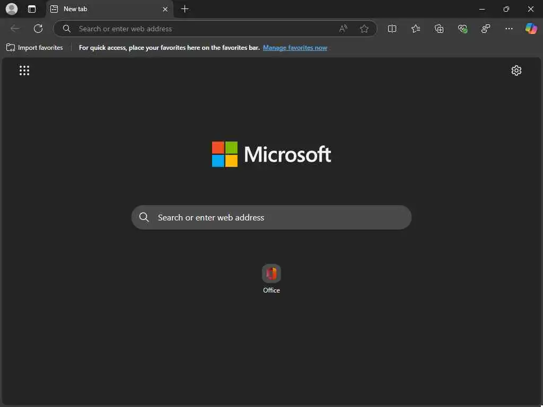Restore down the browser window
The image size is (543, 407).
pyautogui.click(x=506, y=9)
